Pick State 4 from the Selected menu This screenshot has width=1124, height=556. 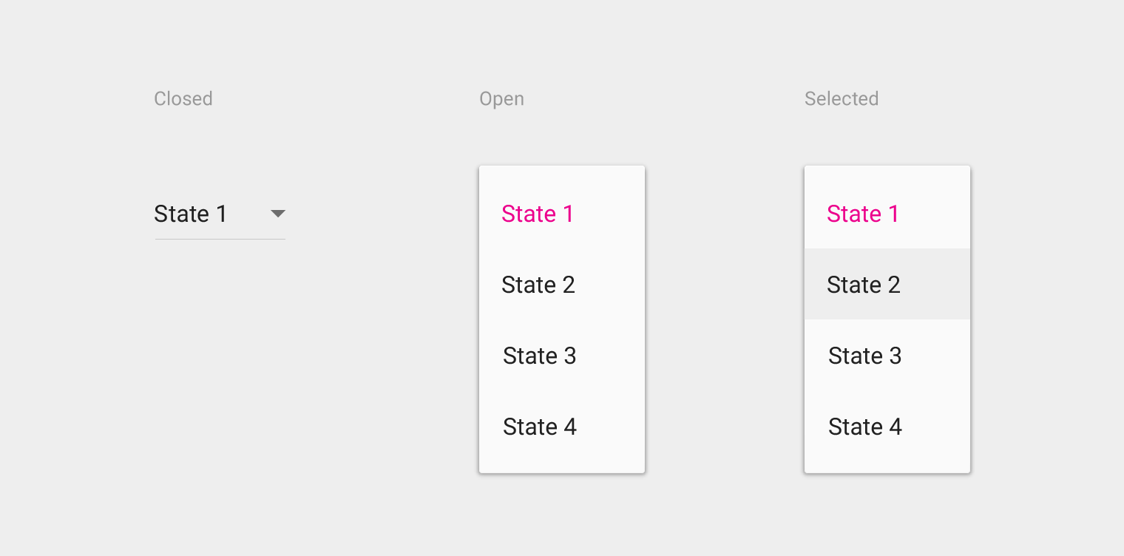click(x=864, y=427)
